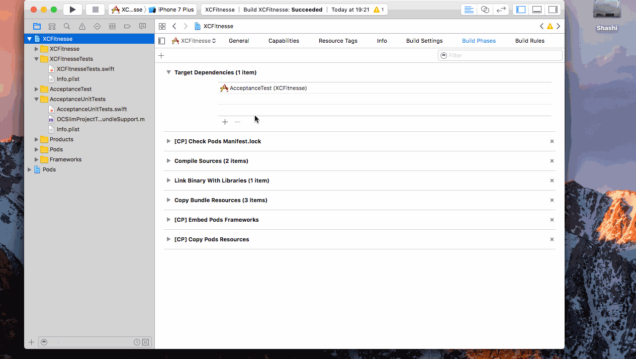Switch to Build Settings tab
This screenshot has width=636, height=359.
point(424,41)
